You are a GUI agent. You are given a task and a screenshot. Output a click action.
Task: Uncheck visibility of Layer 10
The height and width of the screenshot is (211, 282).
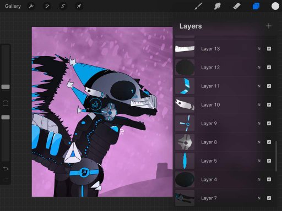click(x=269, y=105)
